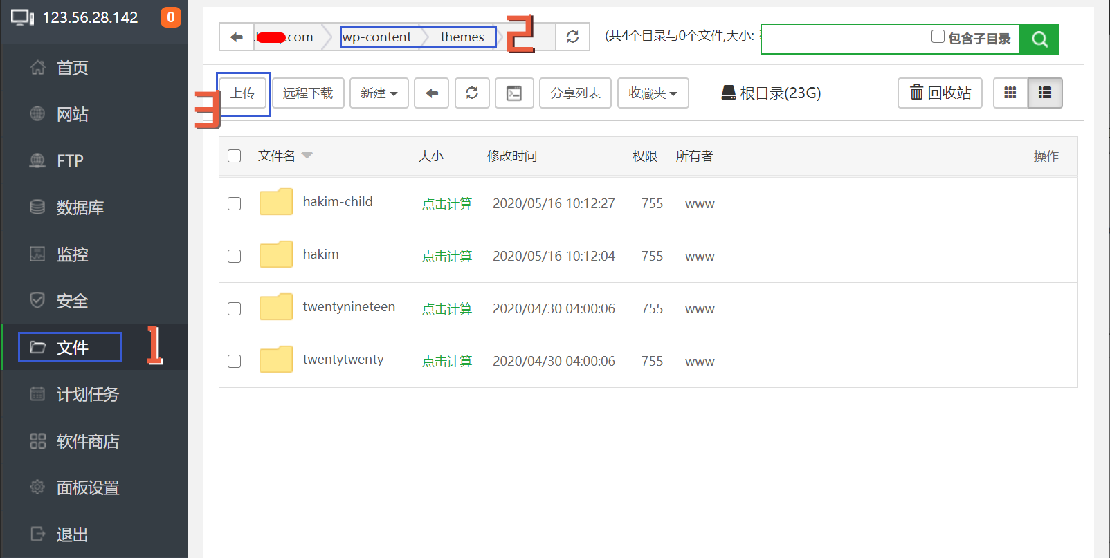Enable the 包含子目录 checkbox
This screenshot has width=1110, height=558.
click(x=938, y=37)
